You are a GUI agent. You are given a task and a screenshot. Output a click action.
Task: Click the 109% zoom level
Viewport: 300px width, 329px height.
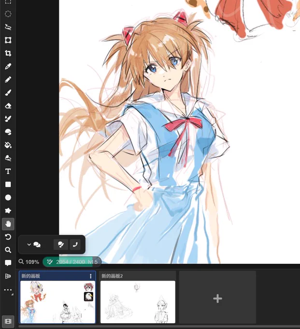(x=29, y=262)
